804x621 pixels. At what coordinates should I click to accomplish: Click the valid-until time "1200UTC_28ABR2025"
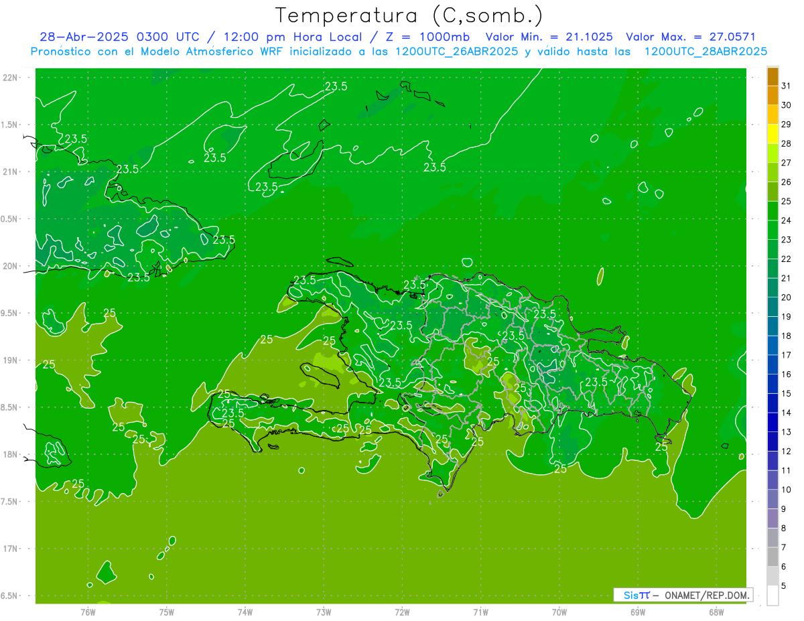706,52
